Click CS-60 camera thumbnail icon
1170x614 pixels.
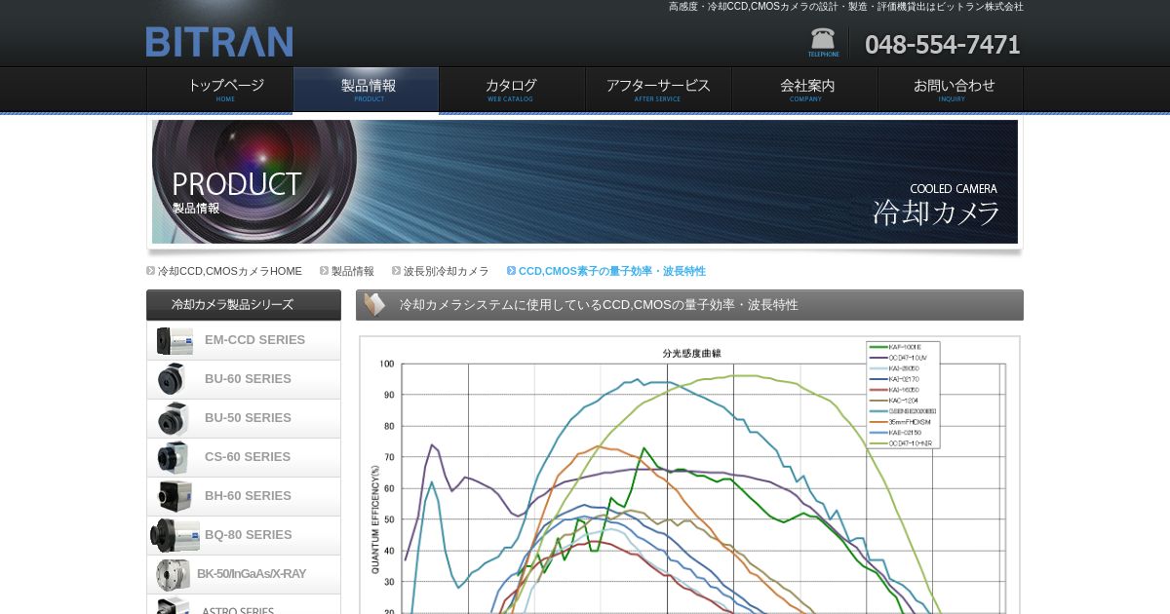pyautogui.click(x=173, y=457)
